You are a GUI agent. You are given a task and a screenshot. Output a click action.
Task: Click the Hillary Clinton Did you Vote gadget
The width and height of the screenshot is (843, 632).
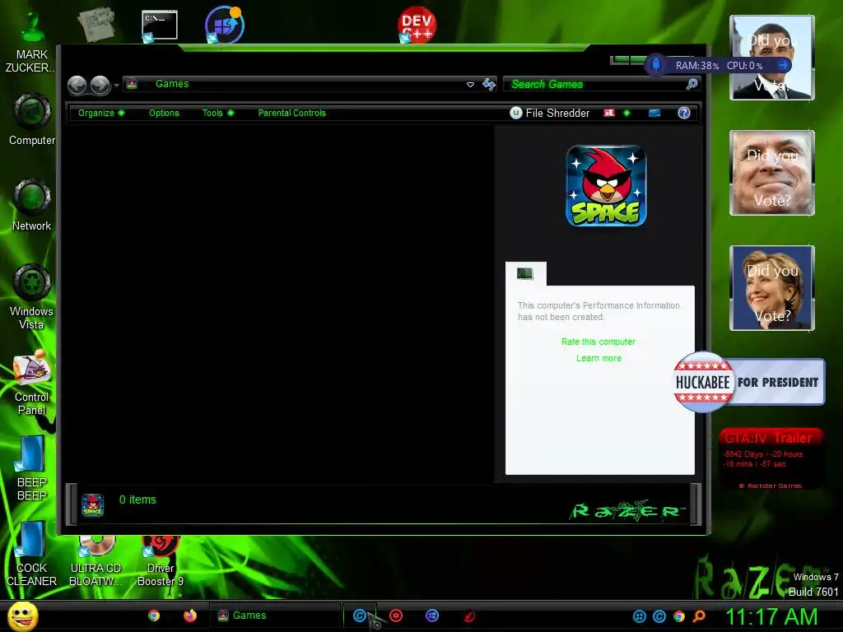772,288
